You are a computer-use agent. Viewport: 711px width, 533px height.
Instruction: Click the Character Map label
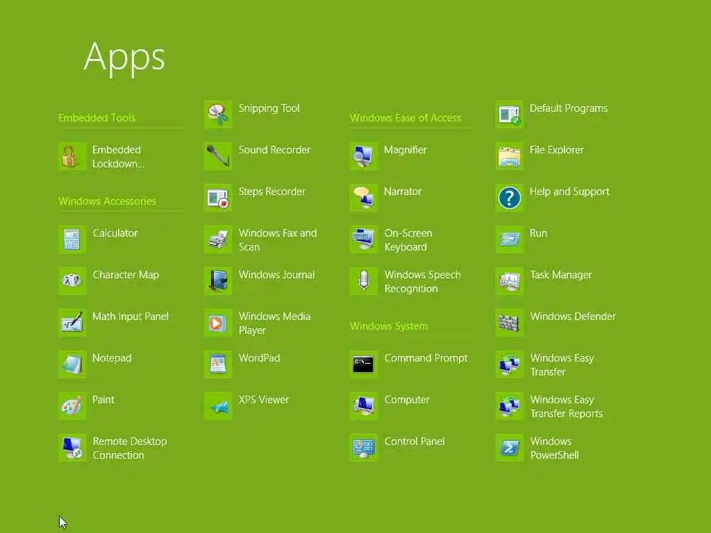(x=126, y=275)
